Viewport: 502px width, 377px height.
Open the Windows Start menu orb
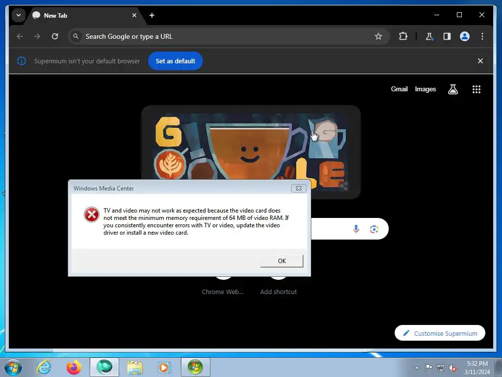coord(13,367)
